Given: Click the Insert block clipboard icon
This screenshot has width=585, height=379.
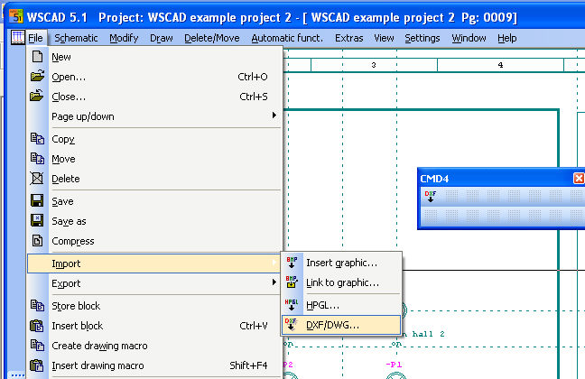Looking at the screenshot, I should tap(36, 325).
